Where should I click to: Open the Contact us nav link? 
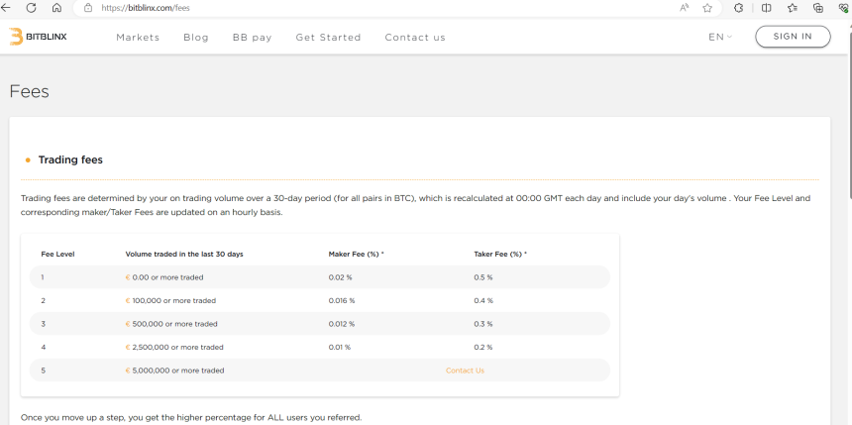pos(415,38)
